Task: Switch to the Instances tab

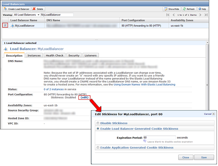Action: coord(34,55)
